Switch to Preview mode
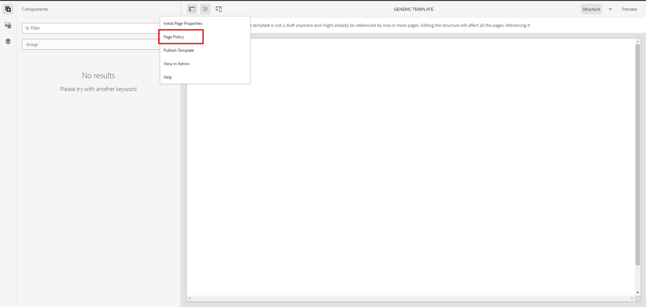Image resolution: width=646 pixels, height=307 pixels. click(629, 9)
